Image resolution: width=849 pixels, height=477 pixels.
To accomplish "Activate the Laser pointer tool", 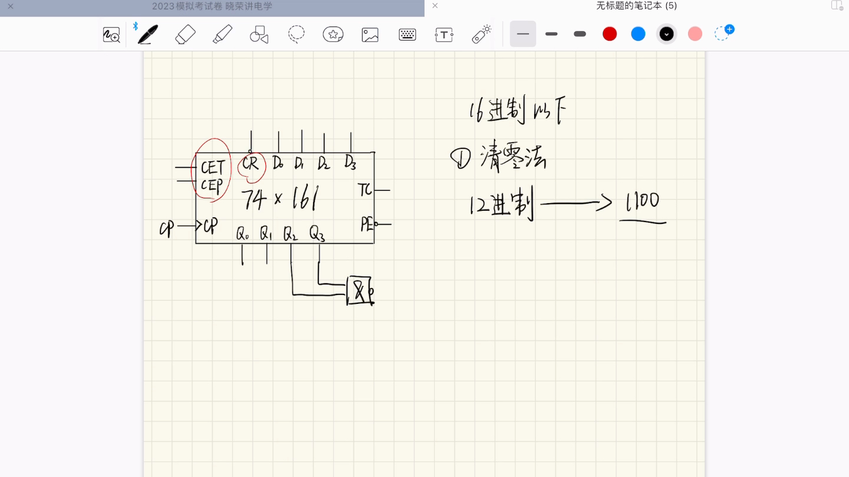I will tap(482, 34).
